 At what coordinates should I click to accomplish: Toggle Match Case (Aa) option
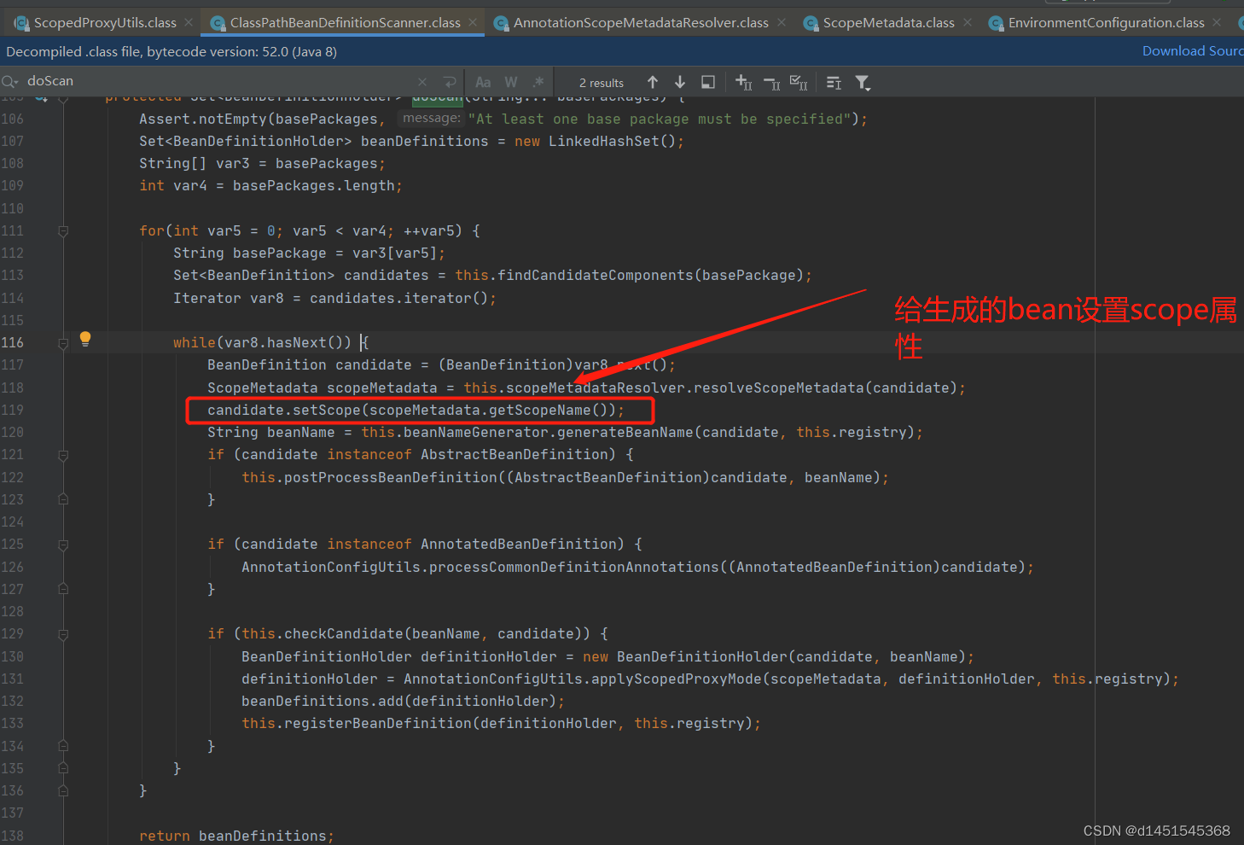pos(483,82)
